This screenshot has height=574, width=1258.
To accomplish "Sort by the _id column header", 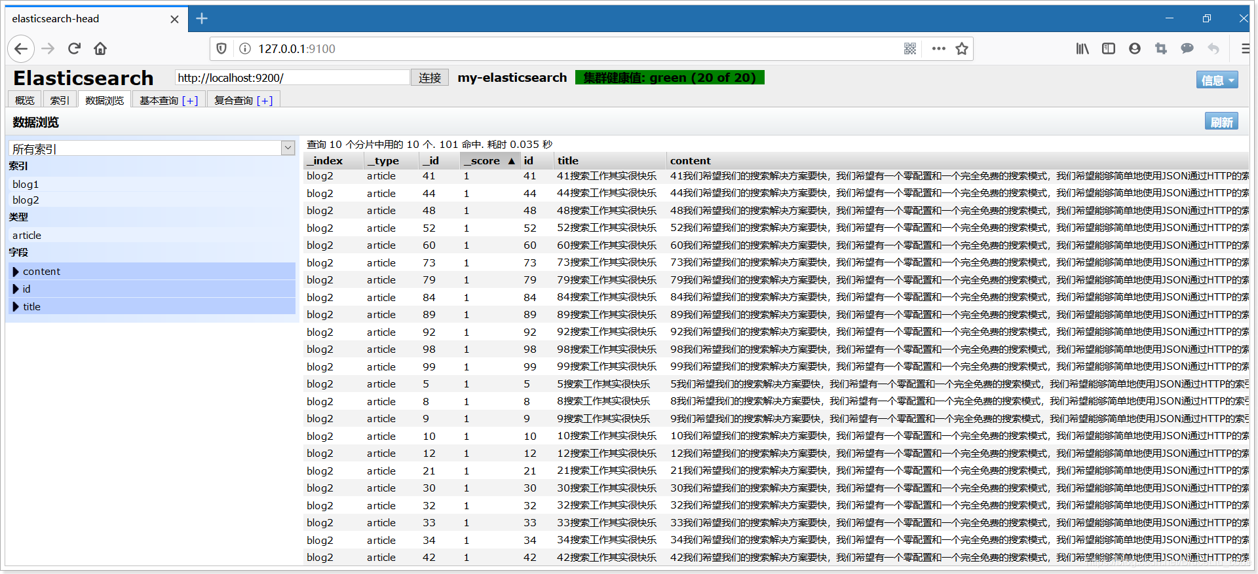I will [x=439, y=161].
